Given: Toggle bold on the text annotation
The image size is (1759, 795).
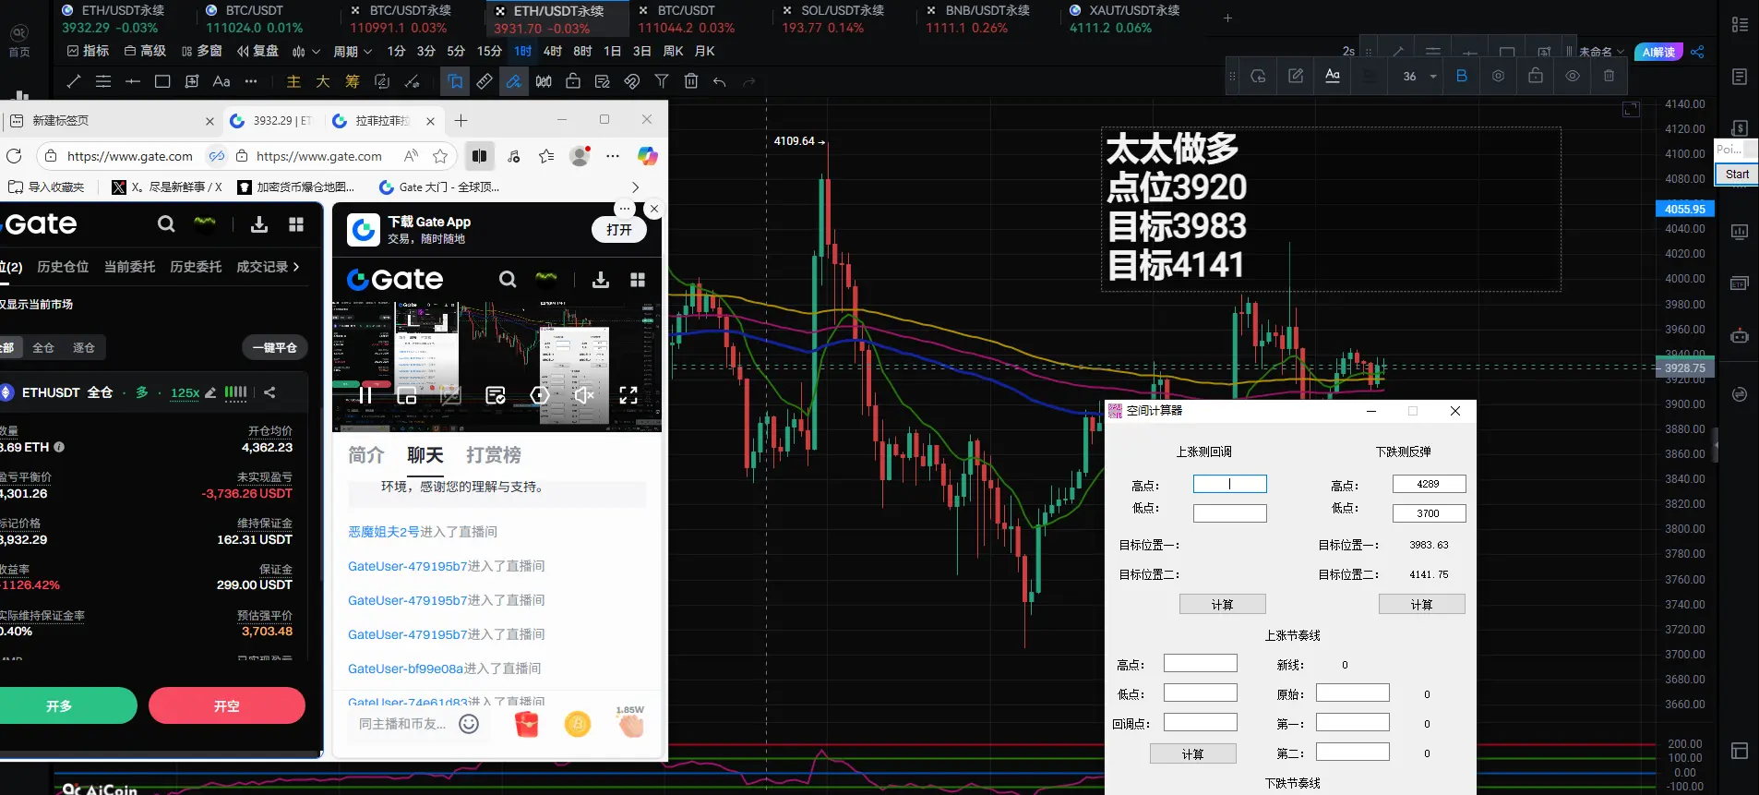Looking at the screenshot, I should (1462, 76).
